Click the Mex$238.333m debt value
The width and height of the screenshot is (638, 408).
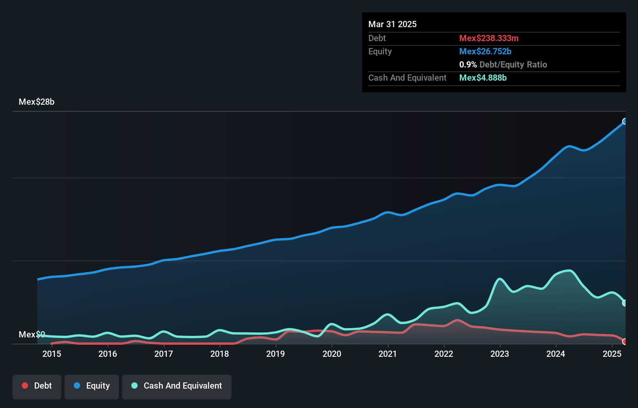tap(489, 38)
